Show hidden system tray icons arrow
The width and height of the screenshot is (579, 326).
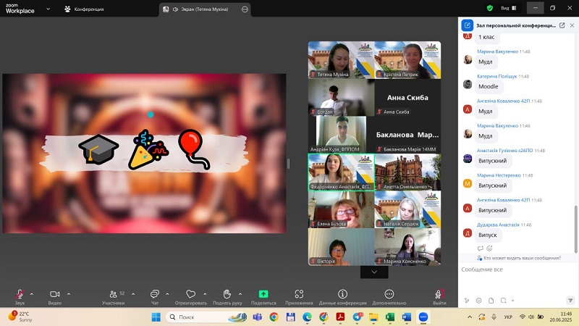coord(470,317)
